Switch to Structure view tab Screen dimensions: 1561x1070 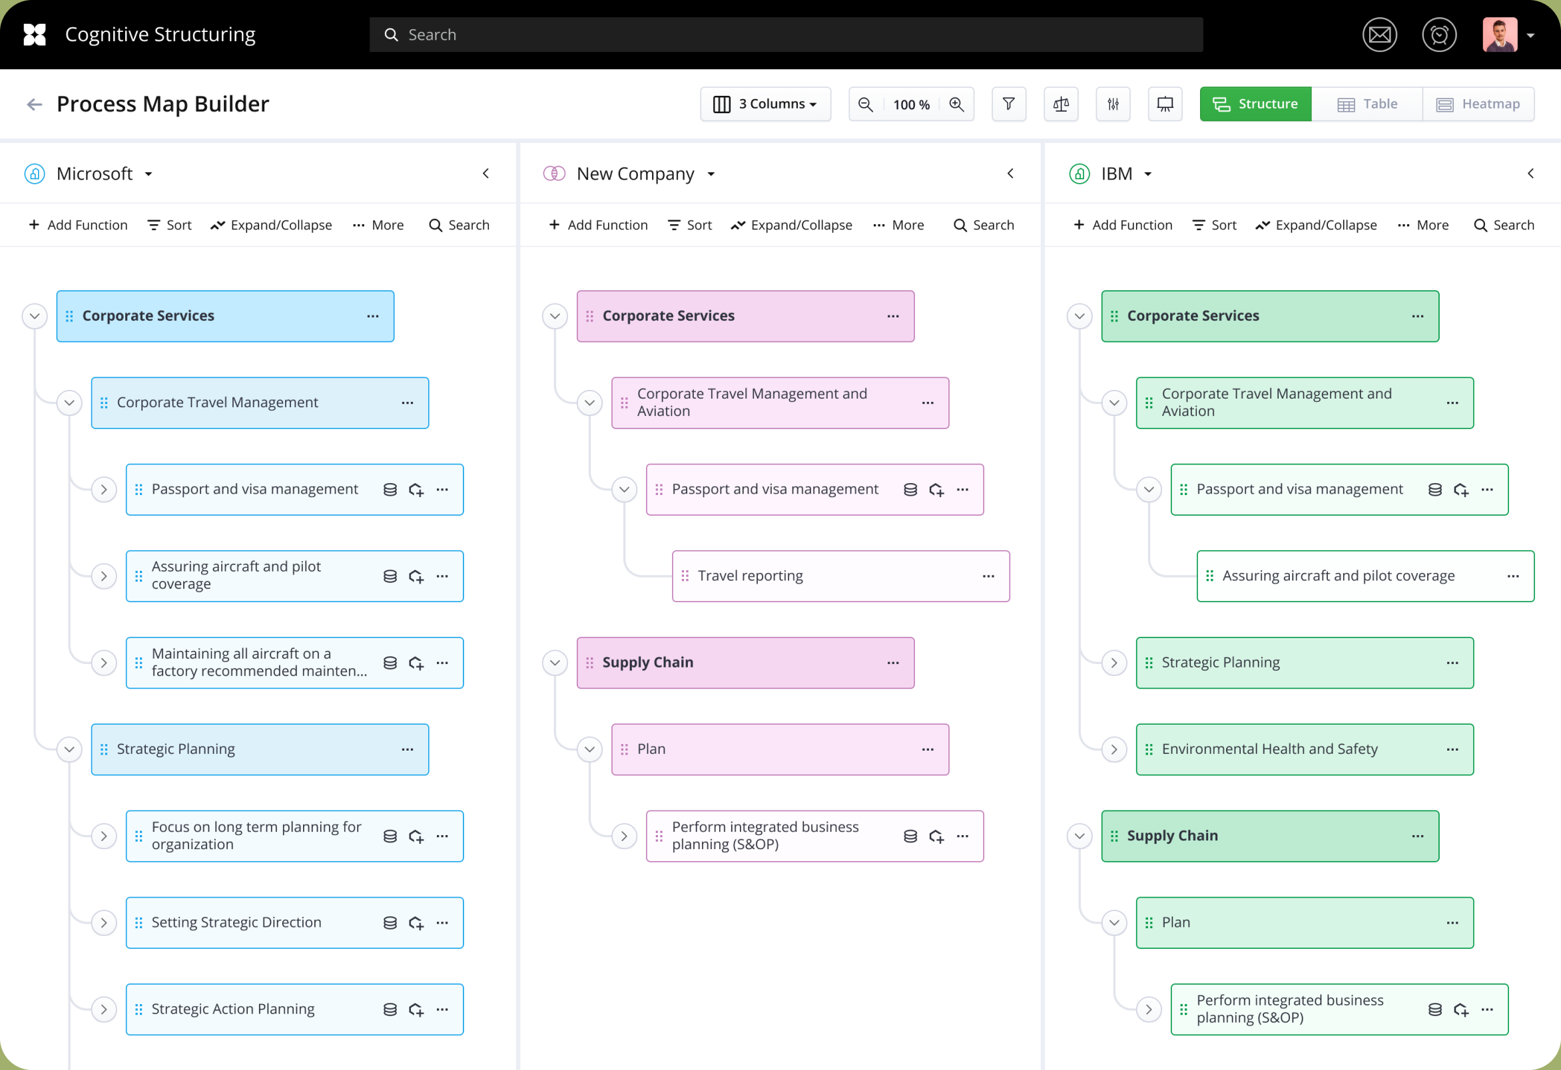click(x=1255, y=104)
